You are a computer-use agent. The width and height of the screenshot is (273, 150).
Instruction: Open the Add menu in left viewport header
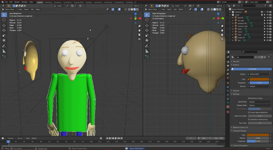point(32,9)
